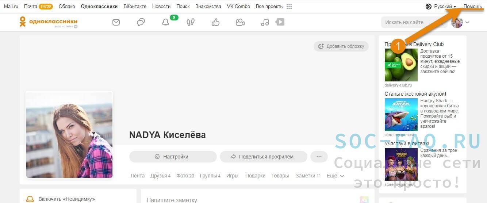Open the messages envelope icon
487x203 pixels.
point(116,22)
